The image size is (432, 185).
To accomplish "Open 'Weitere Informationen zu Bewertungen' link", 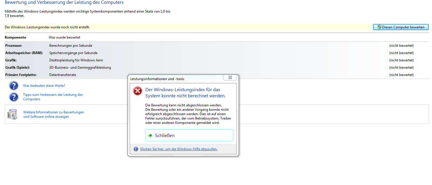I will point(53,114).
